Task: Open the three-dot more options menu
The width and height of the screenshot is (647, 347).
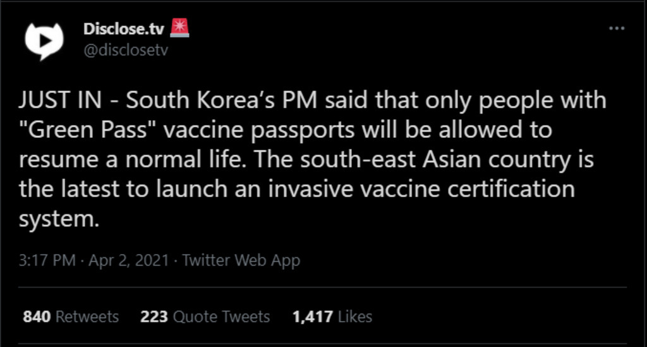Action: point(616,29)
